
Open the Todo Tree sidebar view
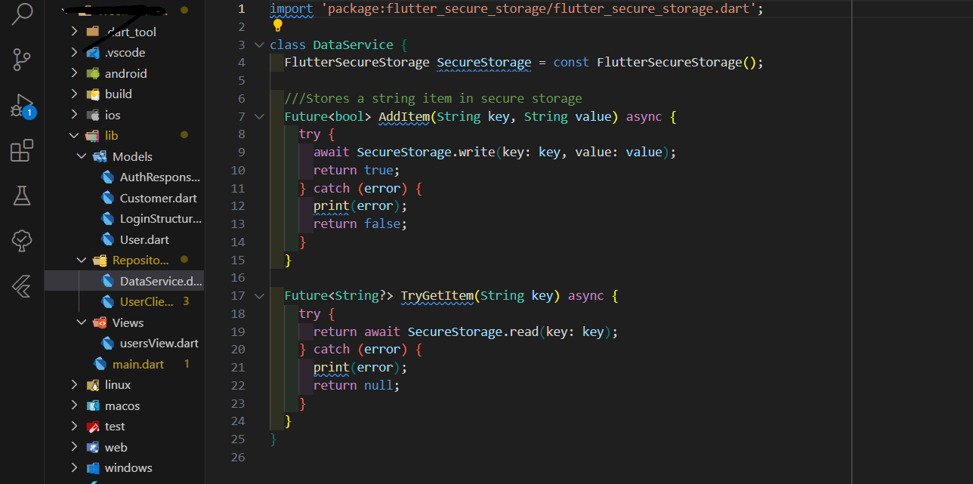21,241
